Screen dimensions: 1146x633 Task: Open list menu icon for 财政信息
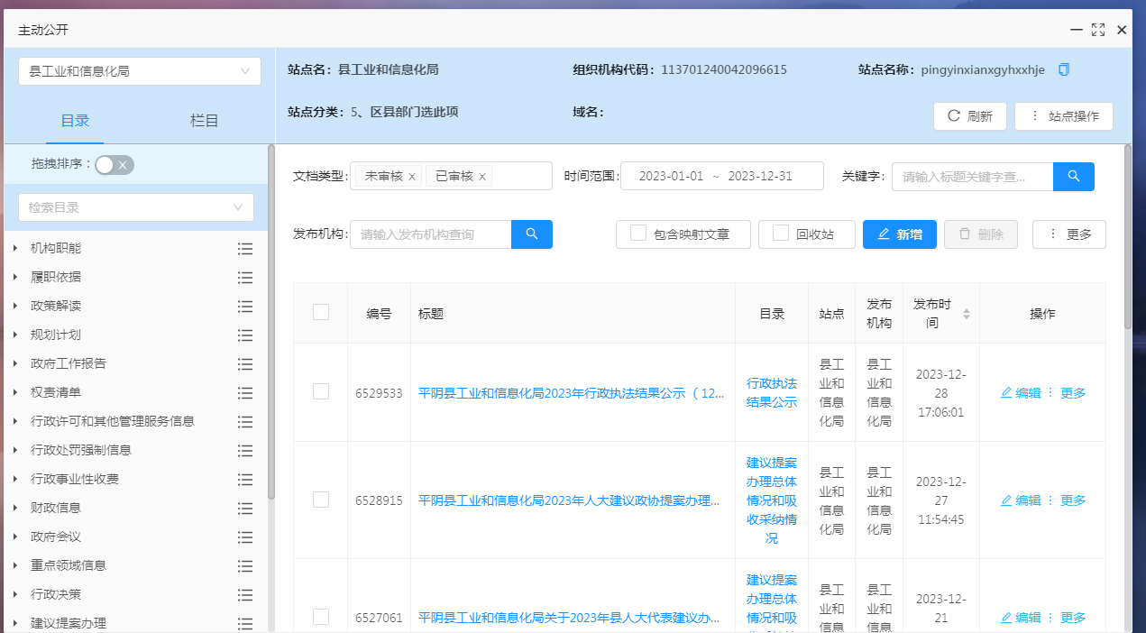pyautogui.click(x=245, y=509)
